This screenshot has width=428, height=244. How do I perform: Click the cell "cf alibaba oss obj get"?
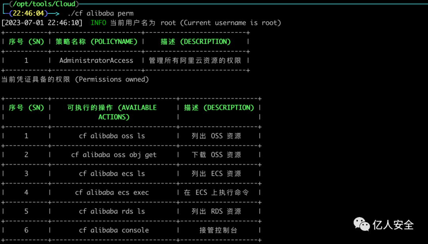tap(114, 155)
